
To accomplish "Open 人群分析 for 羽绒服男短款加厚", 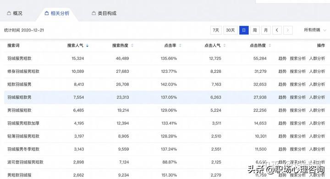I will coord(317,123).
